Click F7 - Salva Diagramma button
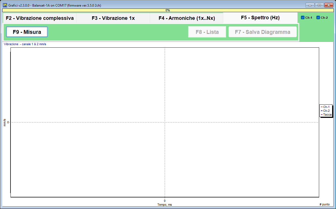 pyautogui.click(x=262, y=32)
